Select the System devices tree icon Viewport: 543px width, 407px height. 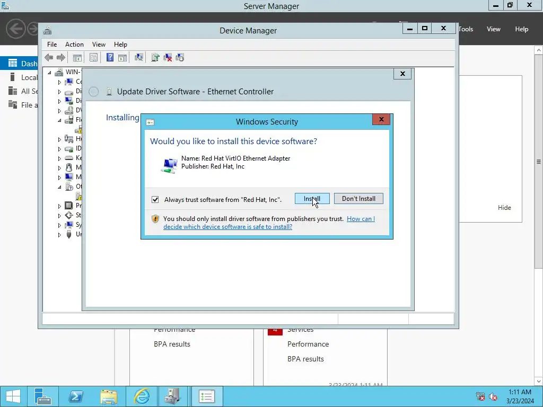[69, 225]
